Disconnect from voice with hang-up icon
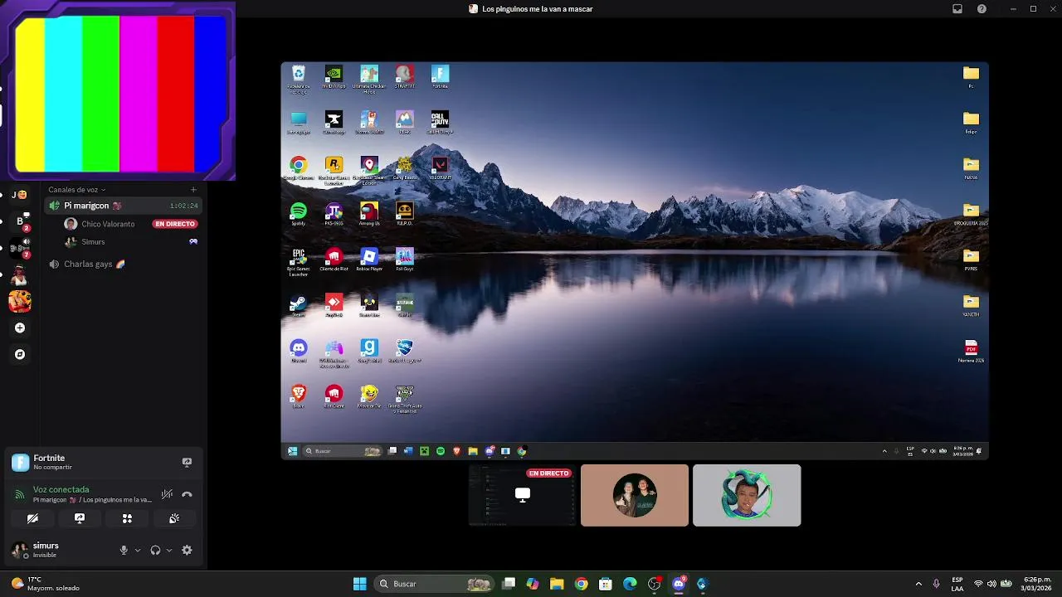 click(187, 494)
